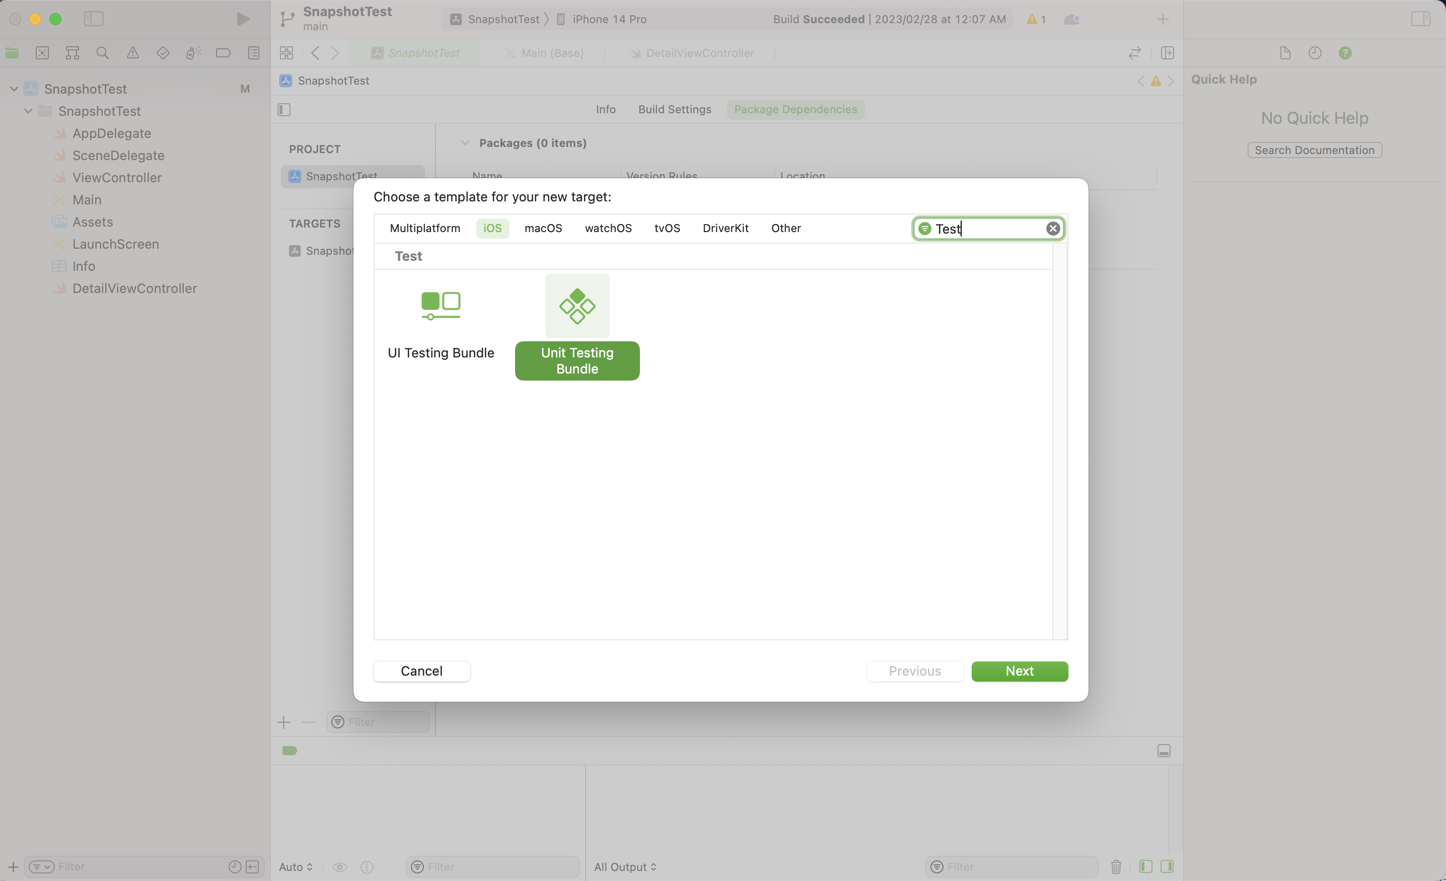
Task: Open the All Output dropdown
Action: pos(625,866)
